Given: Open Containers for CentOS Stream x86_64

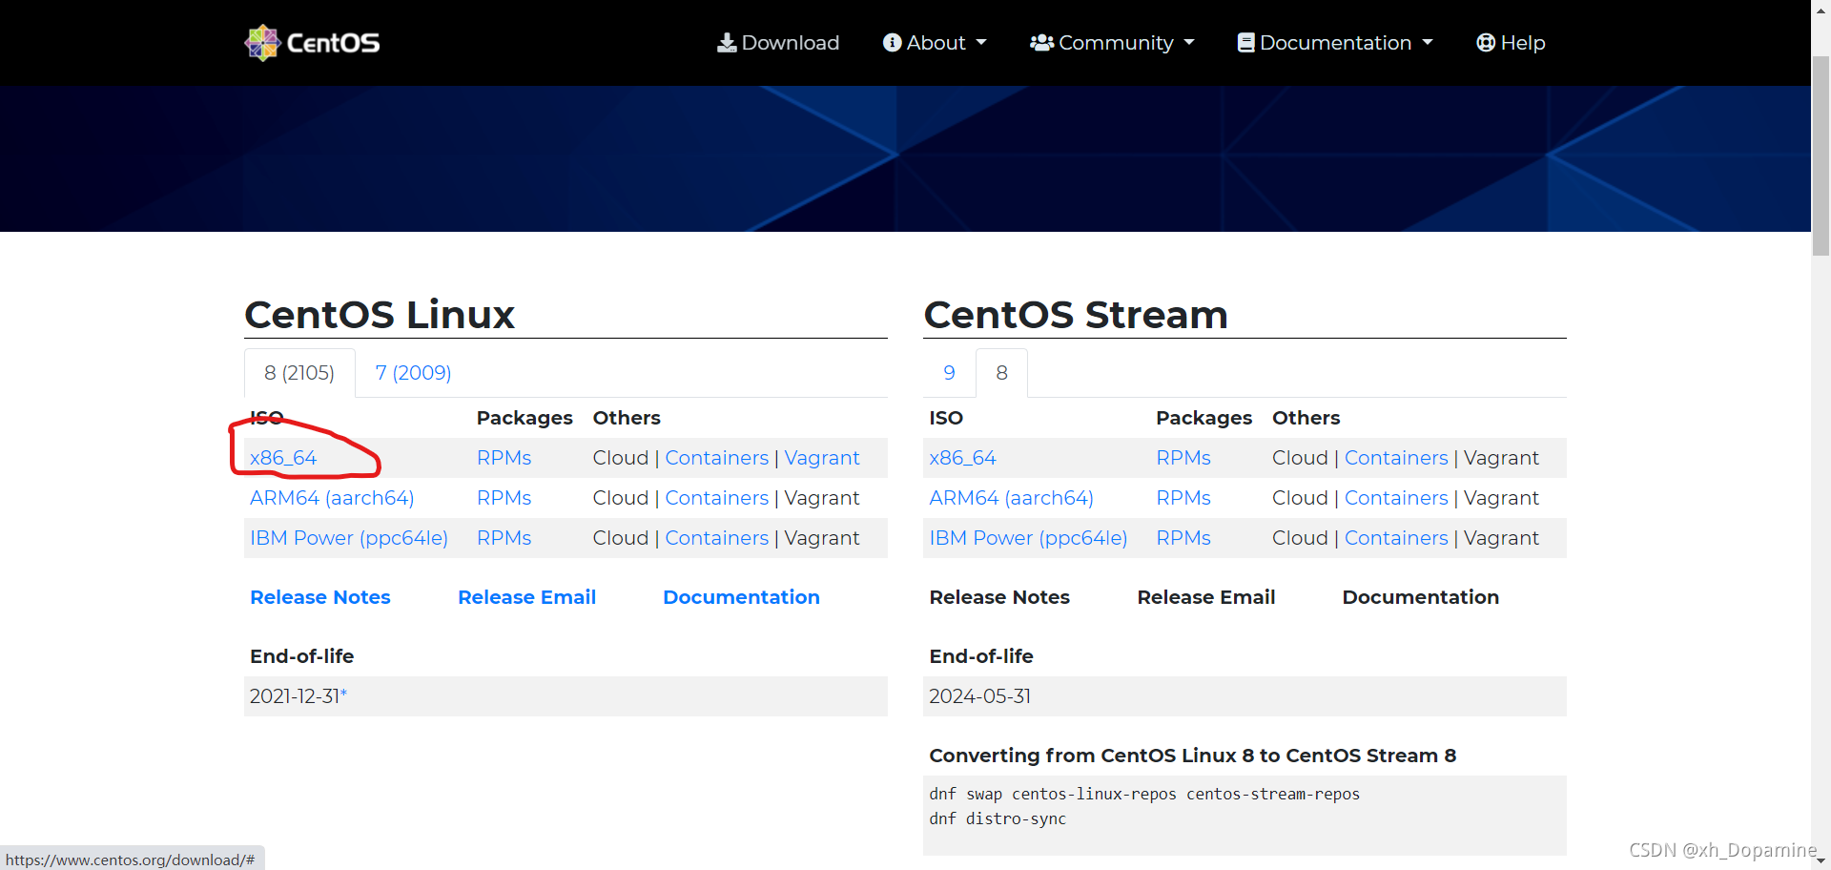Looking at the screenshot, I should pyautogui.click(x=1396, y=458).
